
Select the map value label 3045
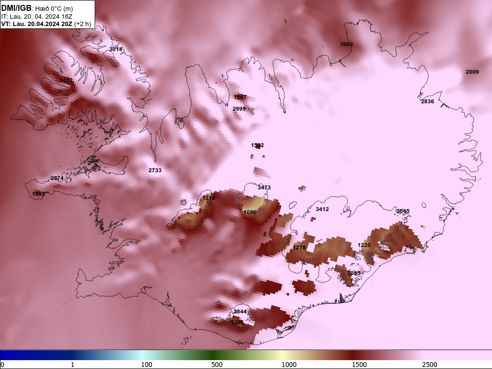tap(403, 211)
